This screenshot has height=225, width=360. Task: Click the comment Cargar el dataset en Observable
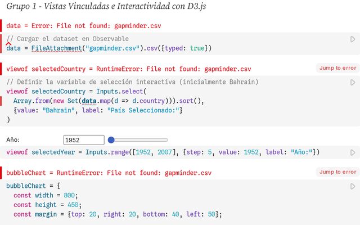[67, 39]
